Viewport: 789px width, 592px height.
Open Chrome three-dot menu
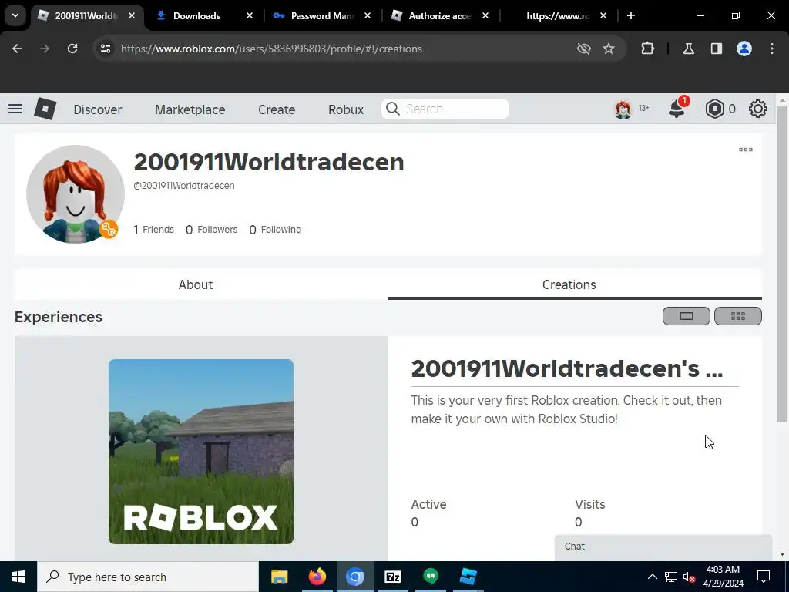(772, 49)
